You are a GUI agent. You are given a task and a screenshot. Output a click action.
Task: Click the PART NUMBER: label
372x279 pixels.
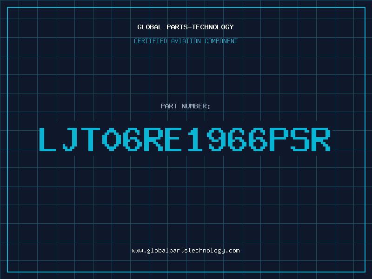(x=186, y=106)
